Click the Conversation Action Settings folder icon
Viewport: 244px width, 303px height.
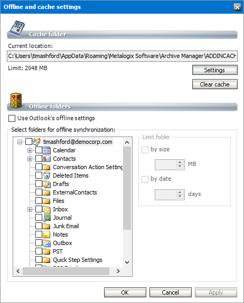46,167
